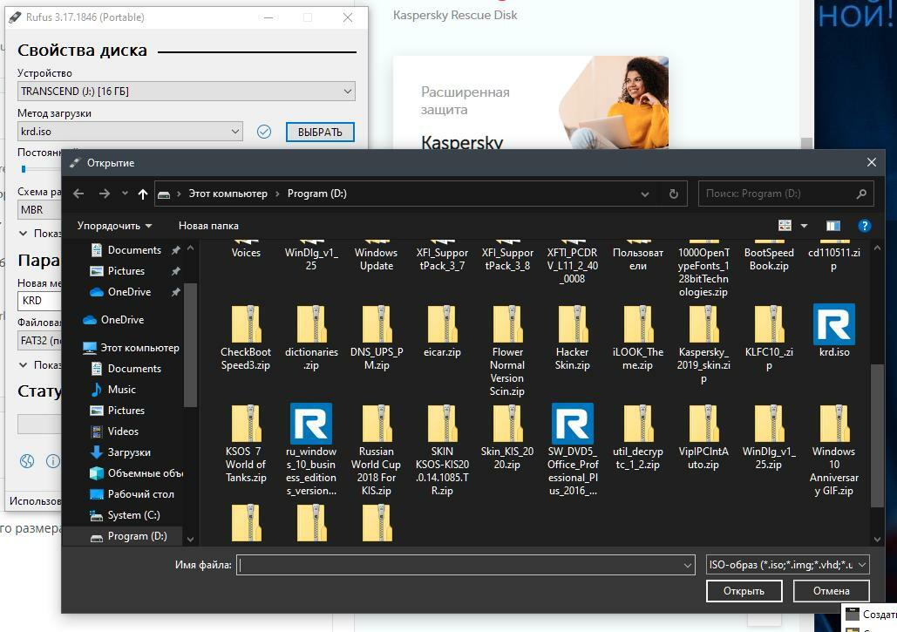Screen dimensions: 897x632
Task: Click the help question mark icon
Action: [864, 226]
